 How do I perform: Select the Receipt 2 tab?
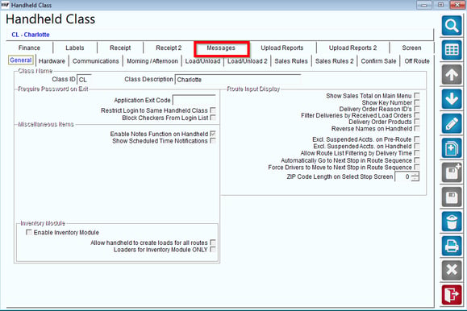pyautogui.click(x=169, y=48)
